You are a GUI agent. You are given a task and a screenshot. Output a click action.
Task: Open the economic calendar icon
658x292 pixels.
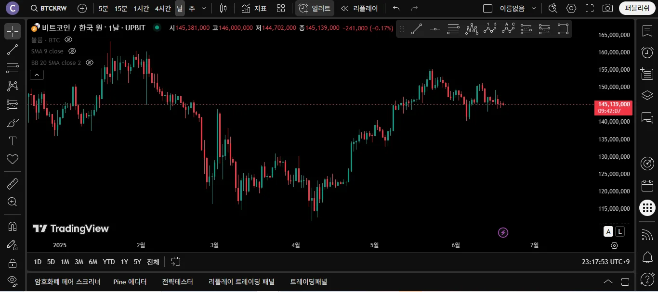pyautogui.click(x=647, y=186)
